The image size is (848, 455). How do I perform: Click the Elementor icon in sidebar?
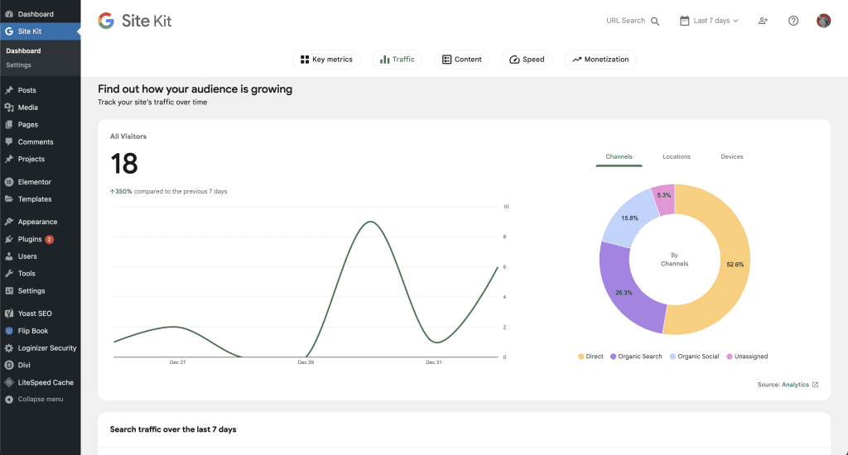(x=9, y=182)
